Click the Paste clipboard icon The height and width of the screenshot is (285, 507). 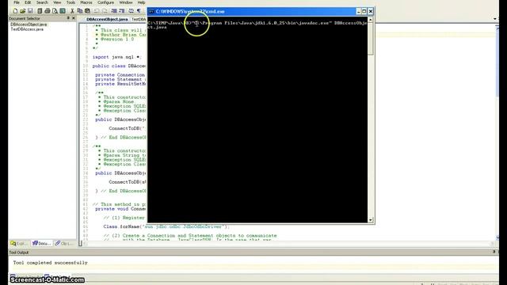pyautogui.click(x=87, y=11)
